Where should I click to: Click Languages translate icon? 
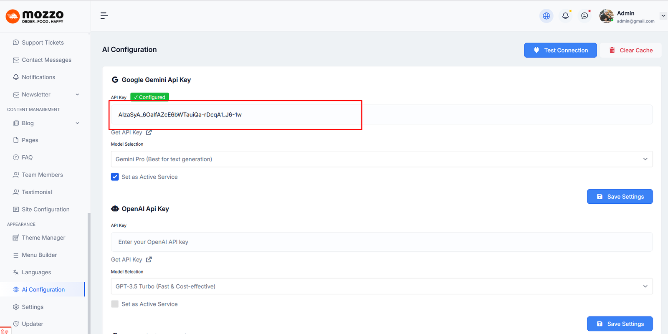[x=16, y=272]
